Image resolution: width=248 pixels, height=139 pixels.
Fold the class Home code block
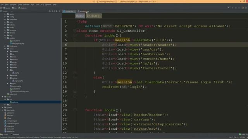point(75,31)
